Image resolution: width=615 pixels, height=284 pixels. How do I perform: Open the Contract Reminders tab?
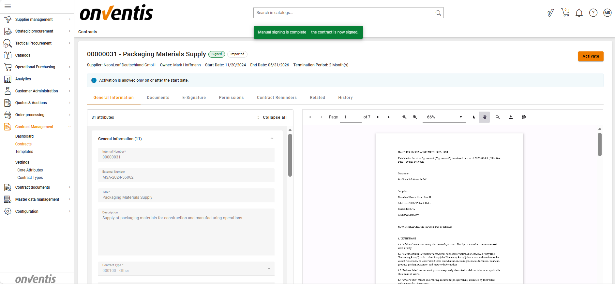pyautogui.click(x=277, y=98)
